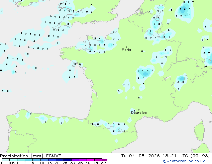Click the forecast date 04-08-2026 text
Screen dimensions: 212x164
click(x=144, y=156)
